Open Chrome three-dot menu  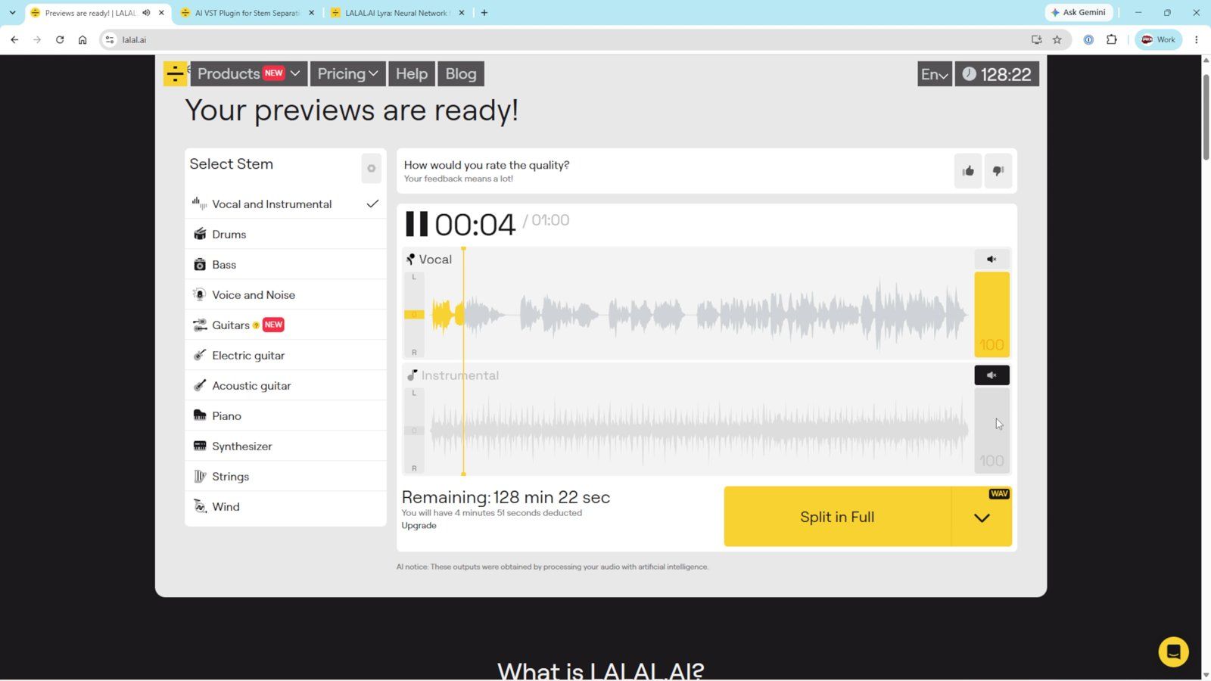point(1197,39)
